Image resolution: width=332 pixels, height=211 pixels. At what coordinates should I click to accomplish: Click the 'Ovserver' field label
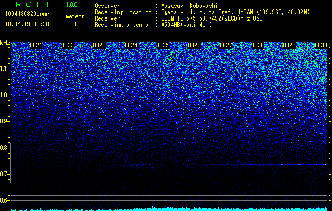click(107, 6)
